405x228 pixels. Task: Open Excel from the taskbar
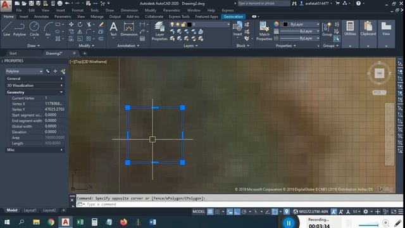[80, 222]
